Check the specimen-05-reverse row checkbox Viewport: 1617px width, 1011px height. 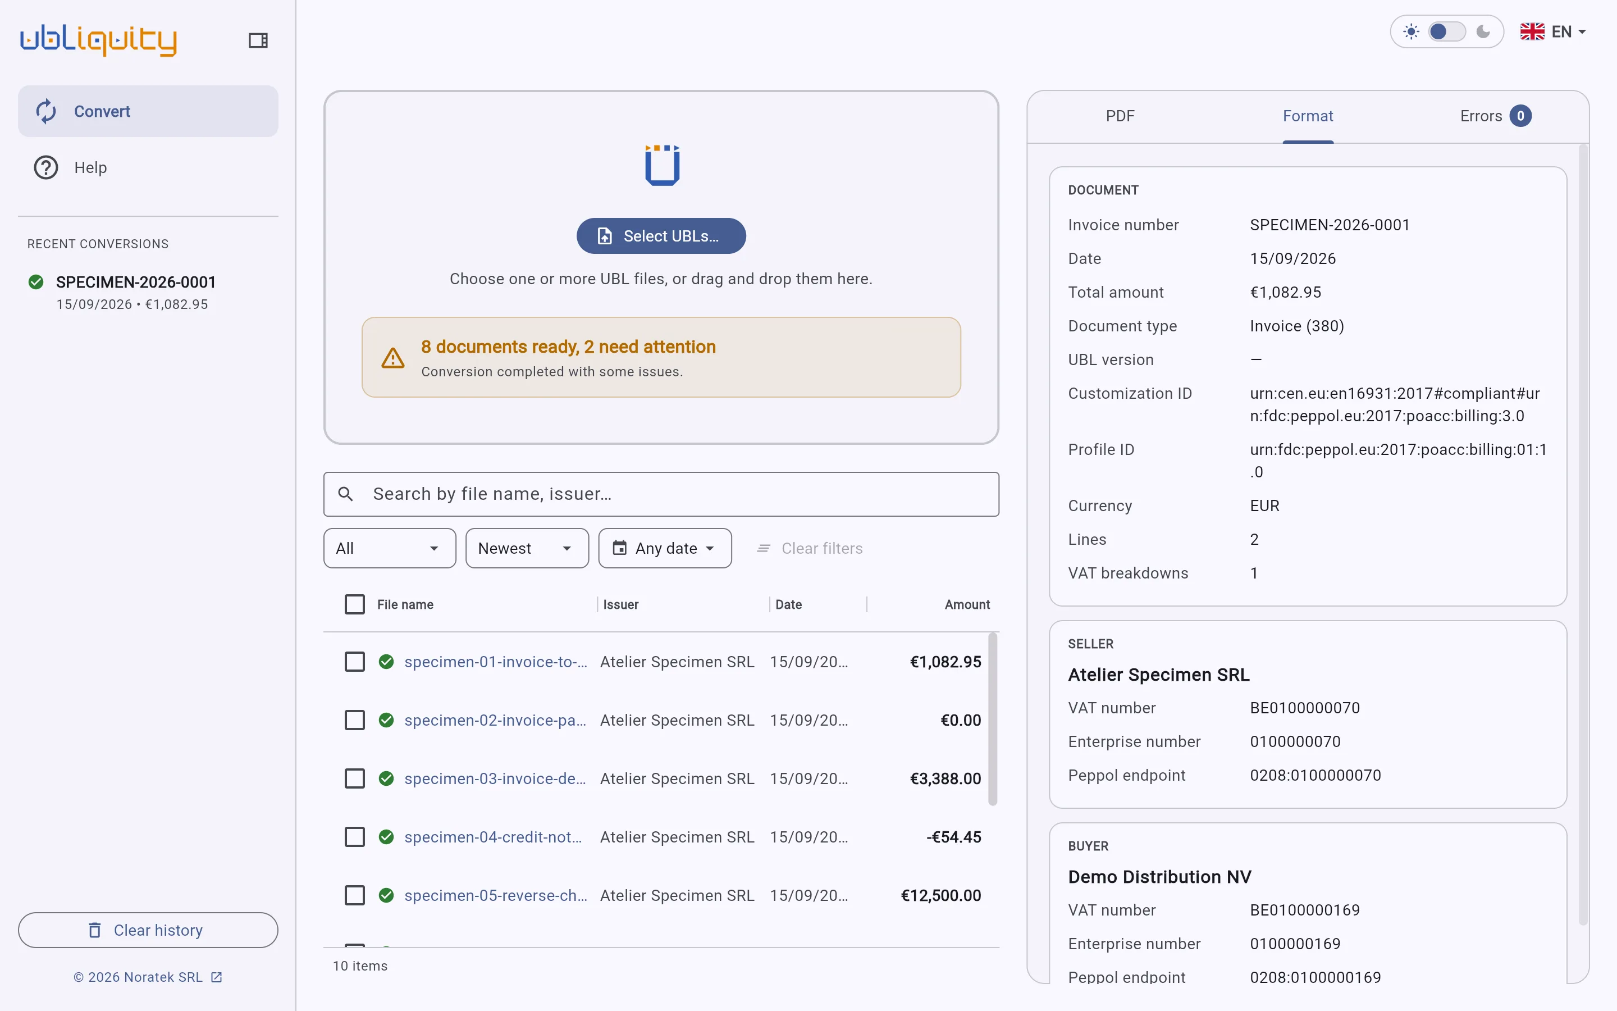coord(355,895)
